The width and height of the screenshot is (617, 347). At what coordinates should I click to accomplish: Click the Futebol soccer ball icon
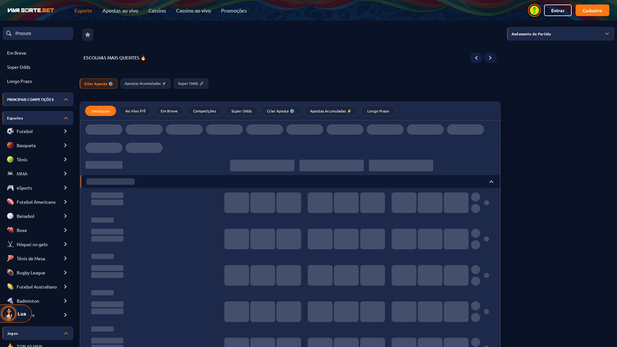pyautogui.click(x=10, y=131)
